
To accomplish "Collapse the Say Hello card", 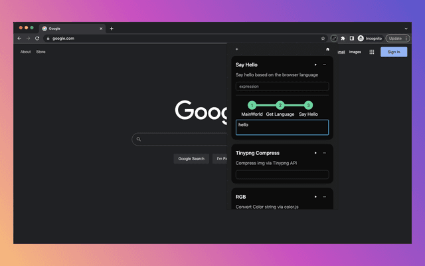I will pyautogui.click(x=325, y=65).
